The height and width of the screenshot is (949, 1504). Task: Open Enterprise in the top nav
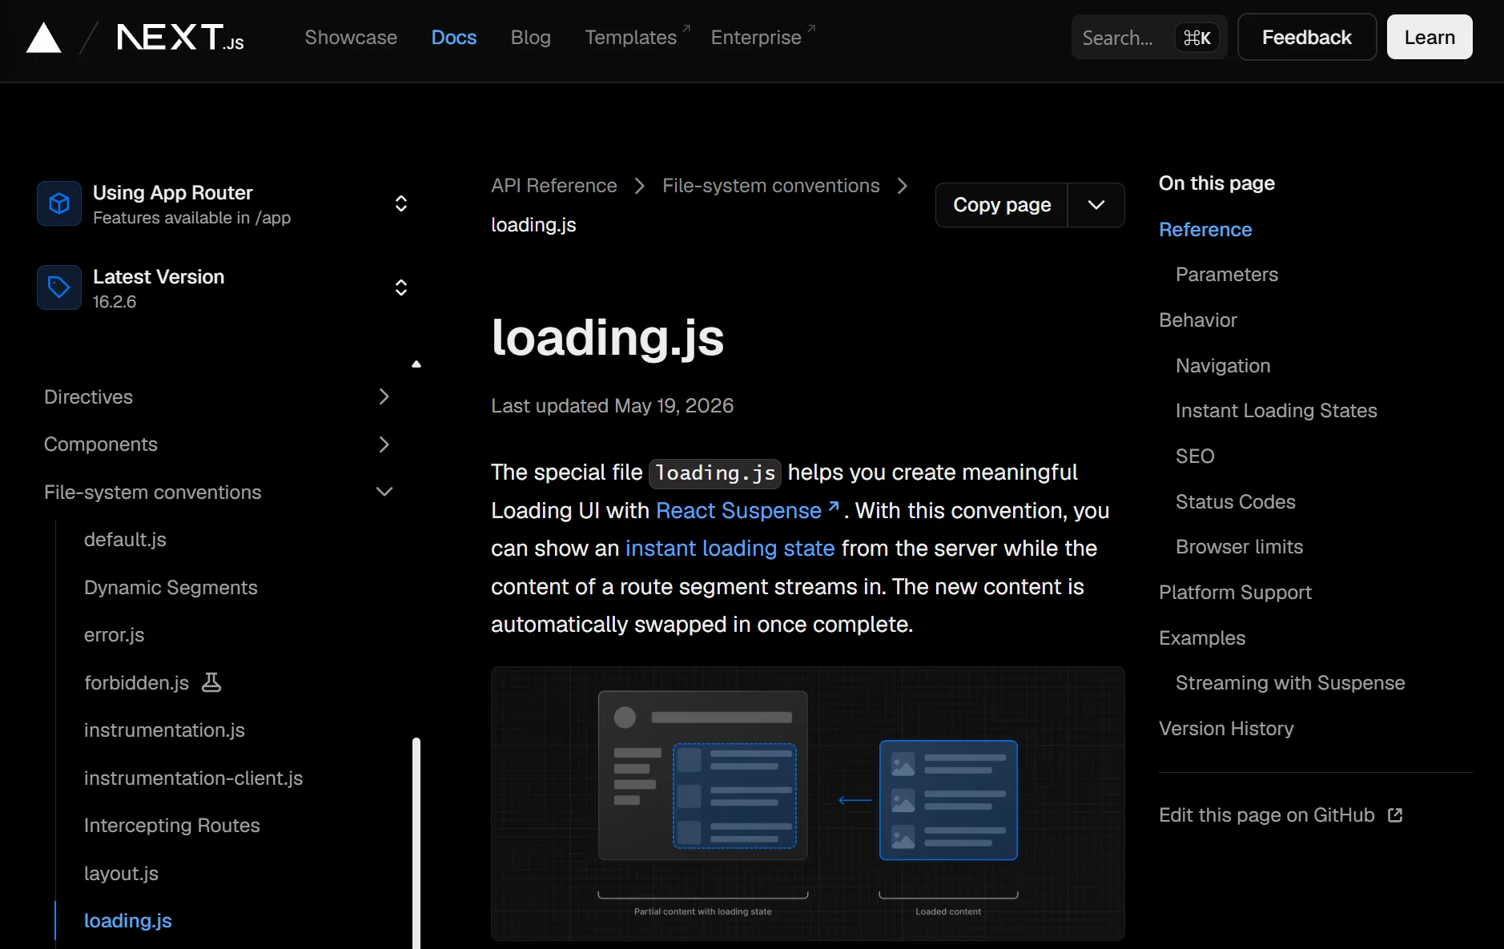tap(763, 38)
